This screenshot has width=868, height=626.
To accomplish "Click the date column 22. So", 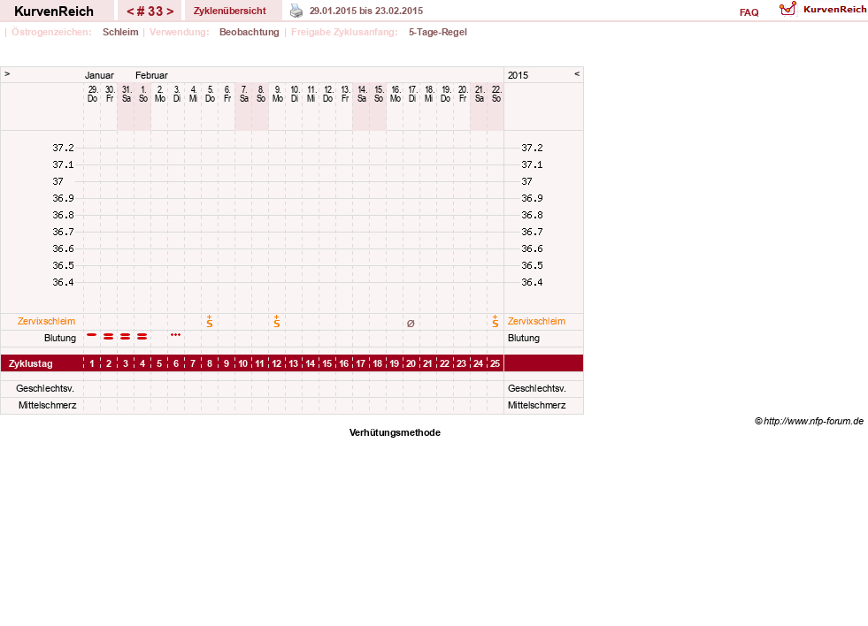I will click(x=496, y=94).
